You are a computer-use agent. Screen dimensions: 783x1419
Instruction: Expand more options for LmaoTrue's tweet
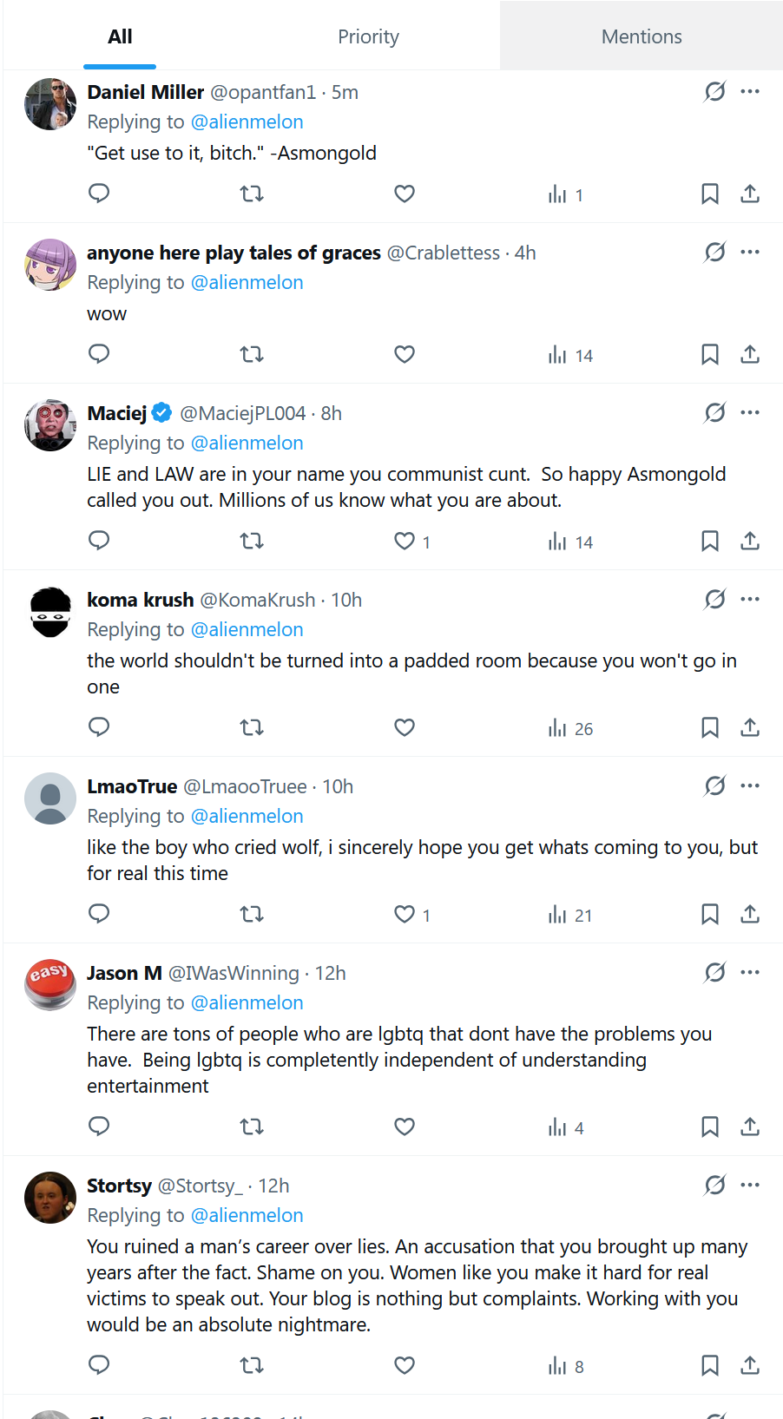[x=750, y=785]
